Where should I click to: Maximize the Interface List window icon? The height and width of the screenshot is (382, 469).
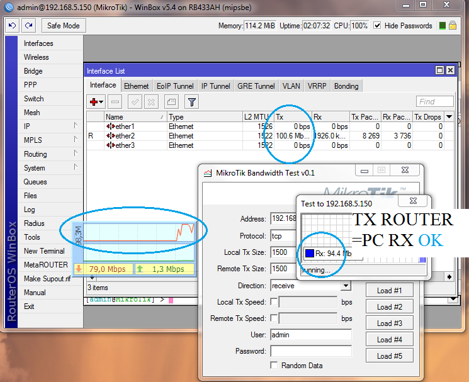(439, 70)
